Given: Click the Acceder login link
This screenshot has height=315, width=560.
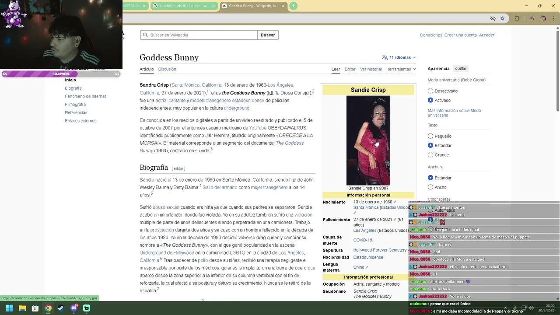Looking at the screenshot, I should click(x=486, y=35).
